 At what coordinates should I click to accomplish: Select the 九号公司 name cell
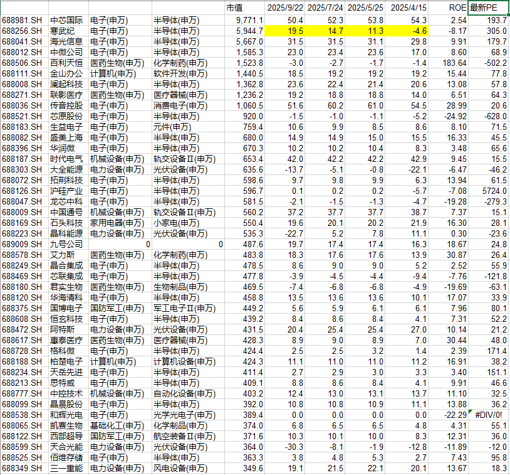pos(68,244)
